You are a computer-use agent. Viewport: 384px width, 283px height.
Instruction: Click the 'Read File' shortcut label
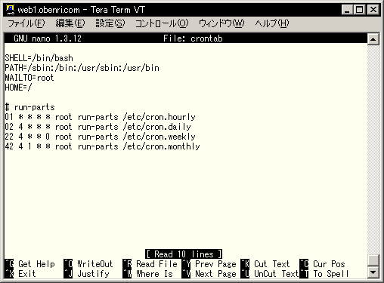tap(156, 264)
